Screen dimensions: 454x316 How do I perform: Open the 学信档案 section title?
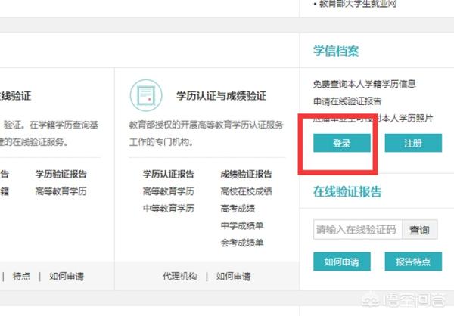coord(336,51)
